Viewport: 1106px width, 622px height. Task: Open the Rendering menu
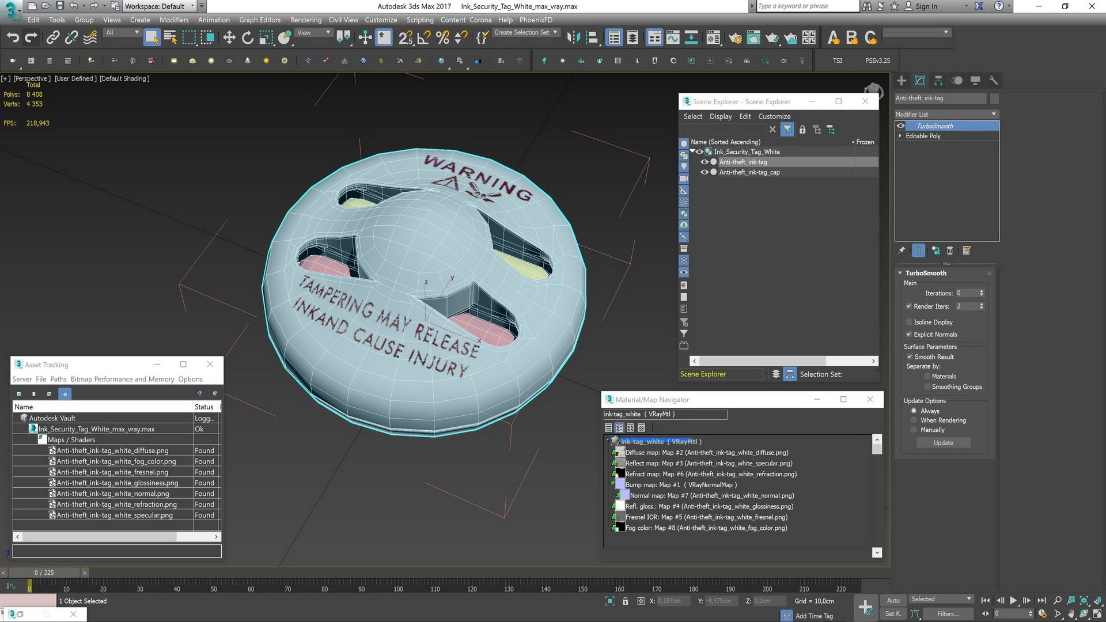click(305, 20)
